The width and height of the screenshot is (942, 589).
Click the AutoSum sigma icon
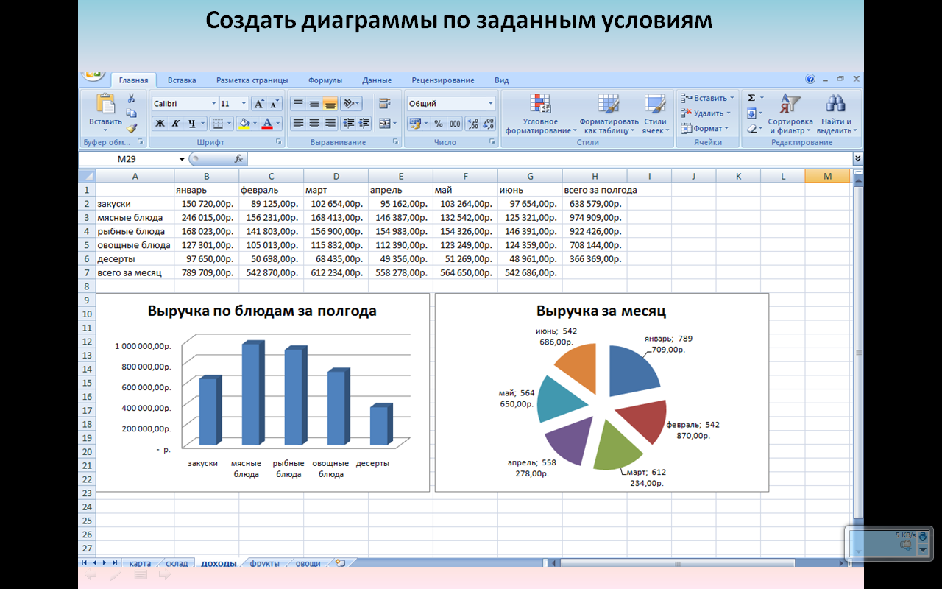[x=751, y=98]
